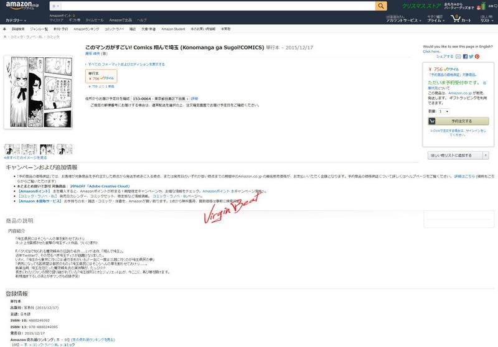Select the second small manga thumbnail
498x347 pixels.
point(29,149)
